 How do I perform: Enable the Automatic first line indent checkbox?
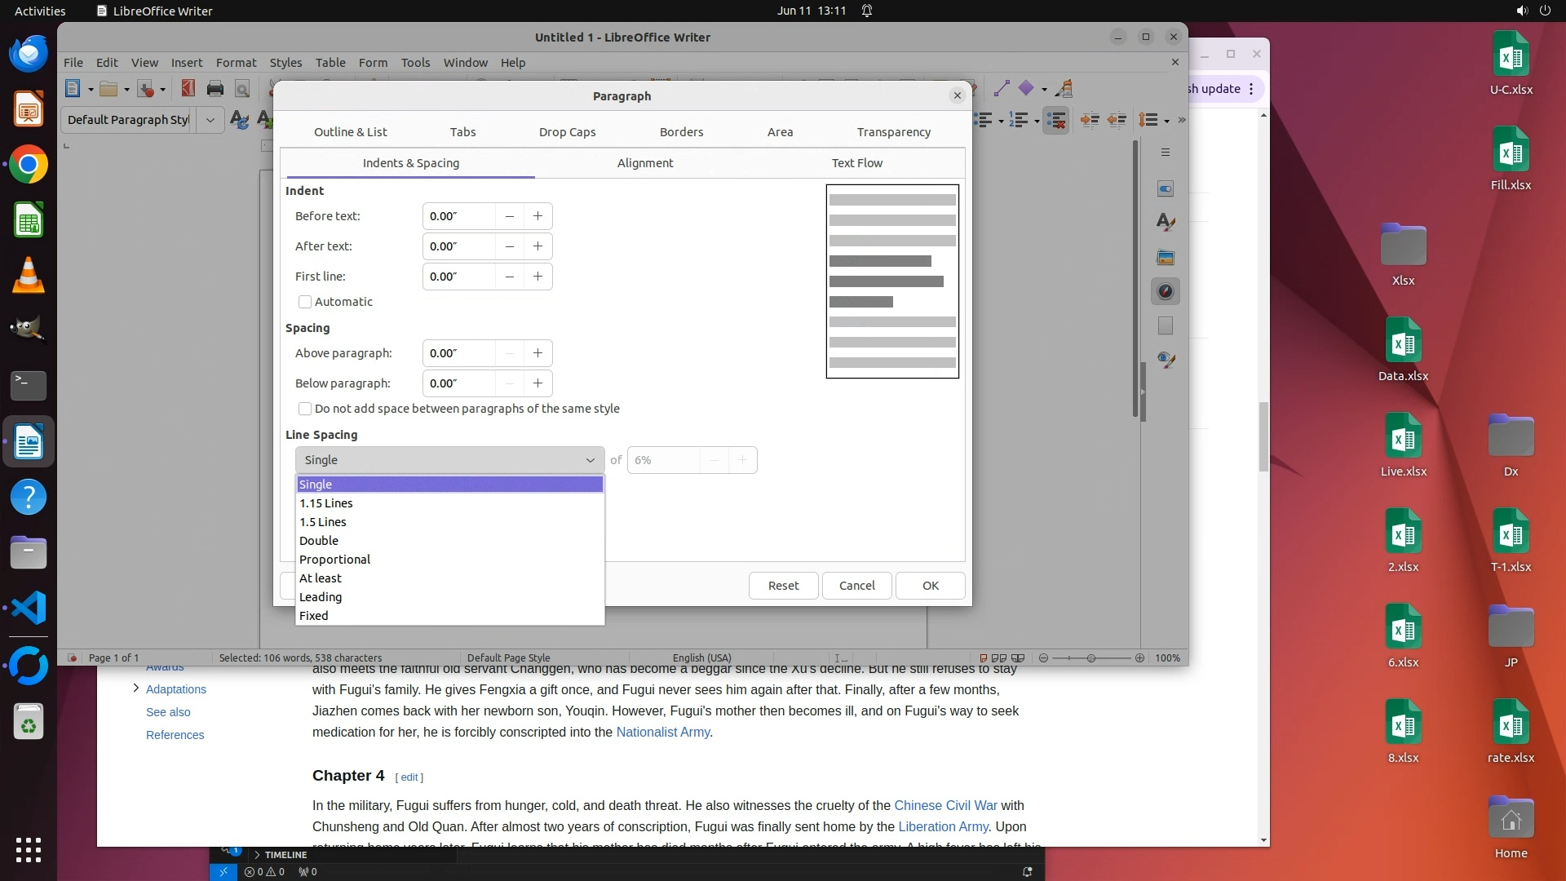(305, 302)
